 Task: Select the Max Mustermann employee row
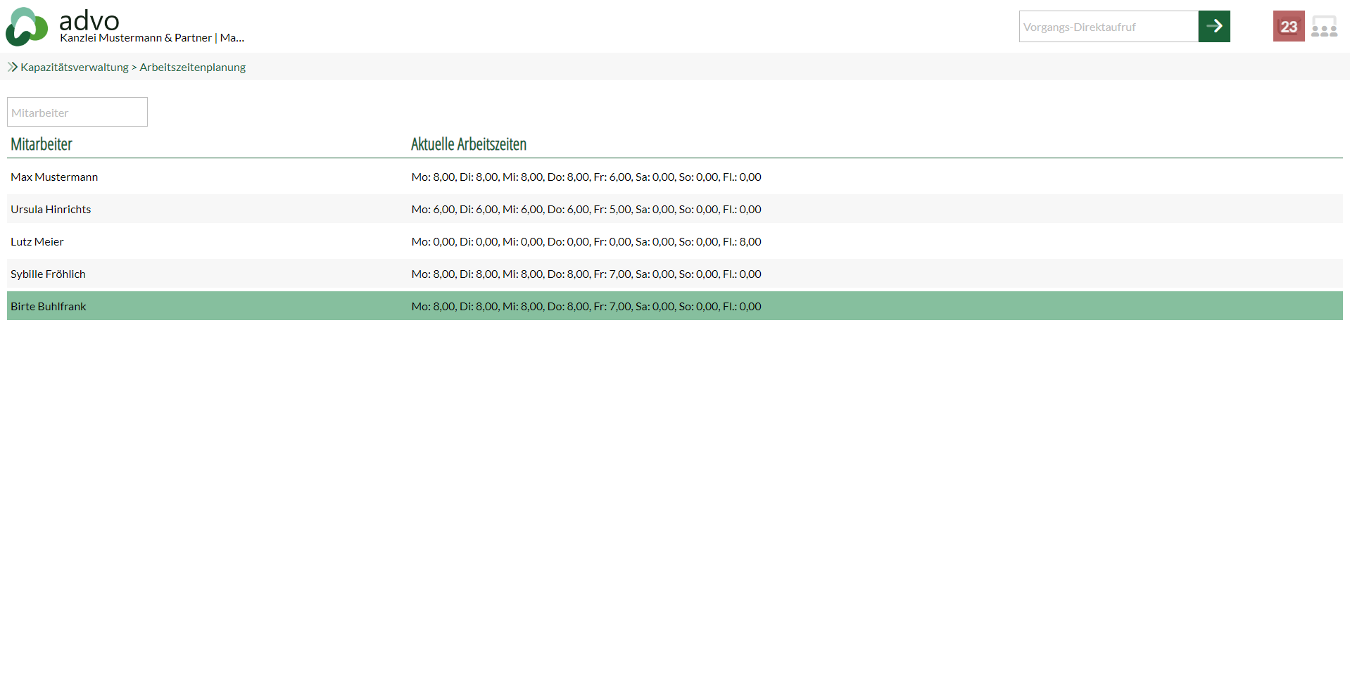(54, 177)
